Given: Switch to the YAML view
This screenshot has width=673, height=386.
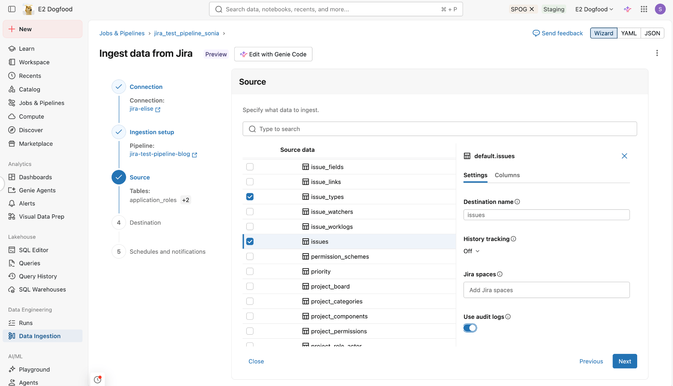Looking at the screenshot, I should (629, 33).
